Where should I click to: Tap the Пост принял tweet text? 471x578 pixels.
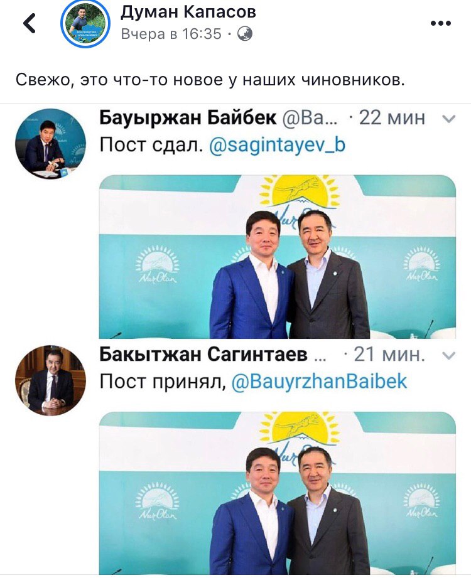(163, 382)
